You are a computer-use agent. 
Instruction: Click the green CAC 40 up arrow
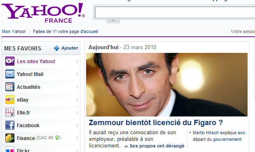(57, 138)
